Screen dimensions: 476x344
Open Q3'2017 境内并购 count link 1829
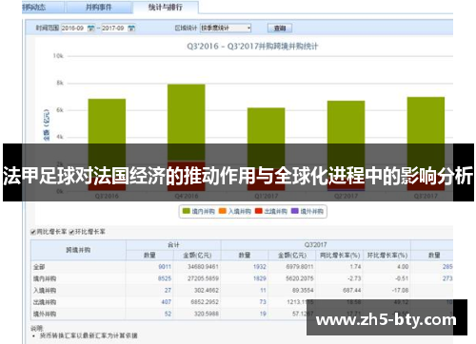260,278
